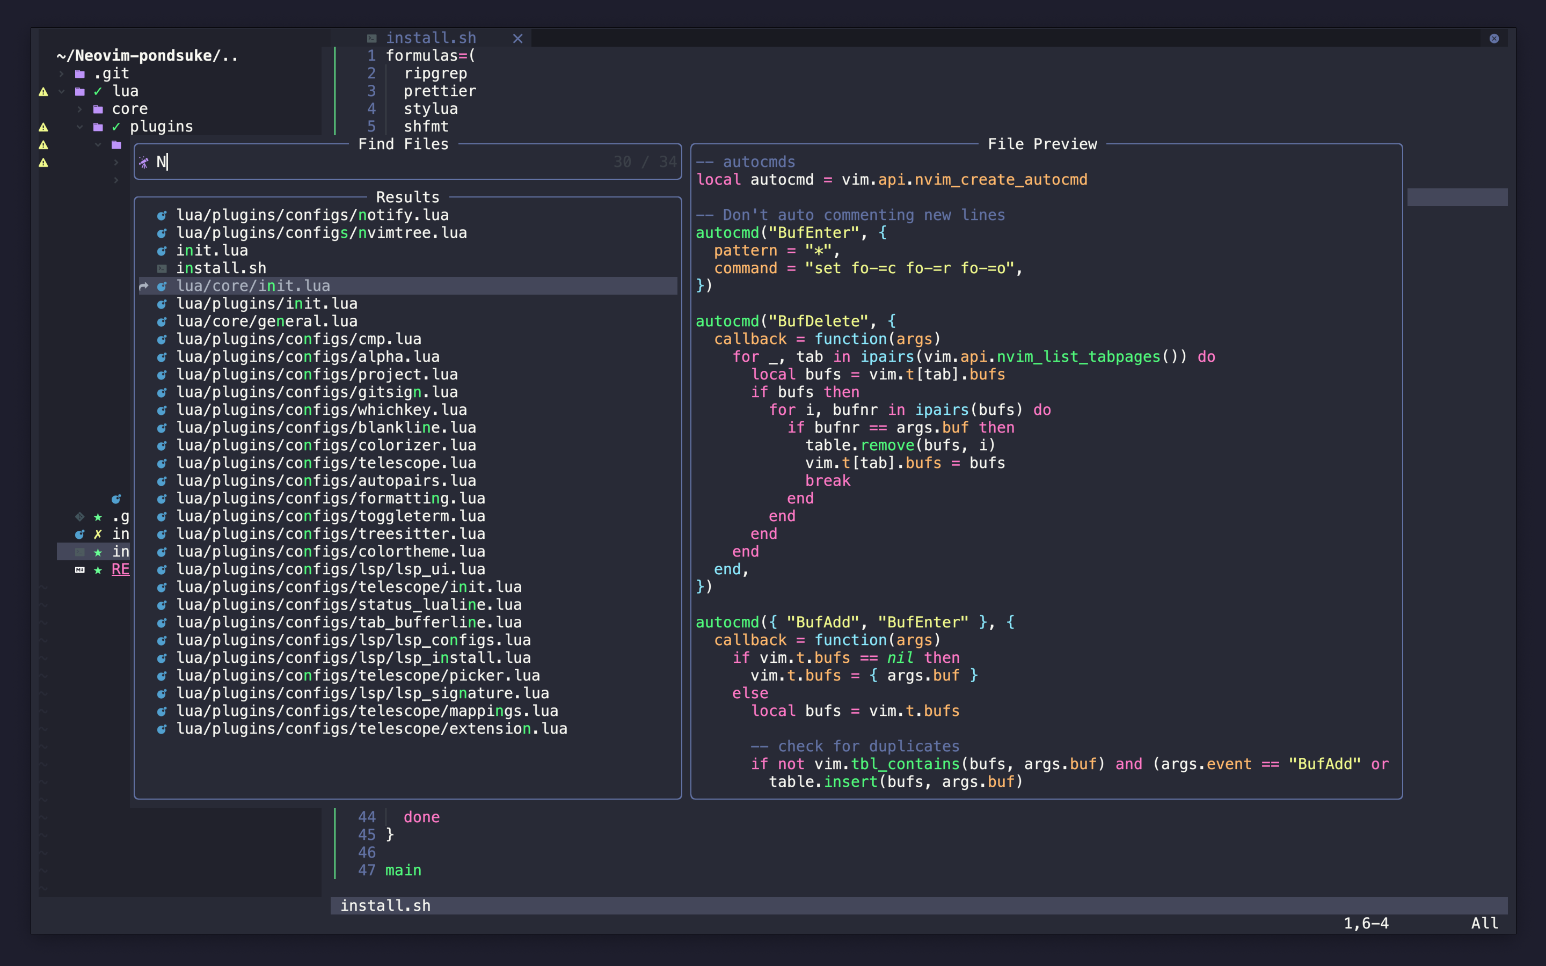Click the file icon on the install.sh tab

click(x=374, y=38)
